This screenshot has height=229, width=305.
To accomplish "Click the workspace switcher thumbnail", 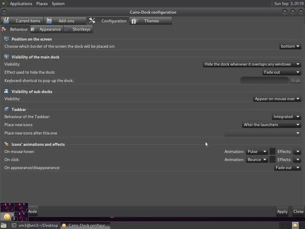I will [14, 212].
